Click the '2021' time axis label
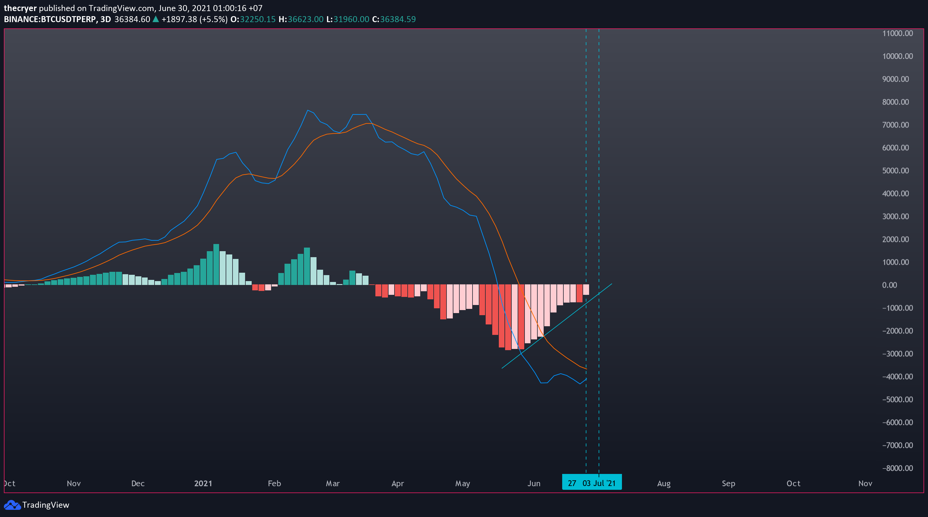Image resolution: width=928 pixels, height=517 pixels. click(x=203, y=484)
